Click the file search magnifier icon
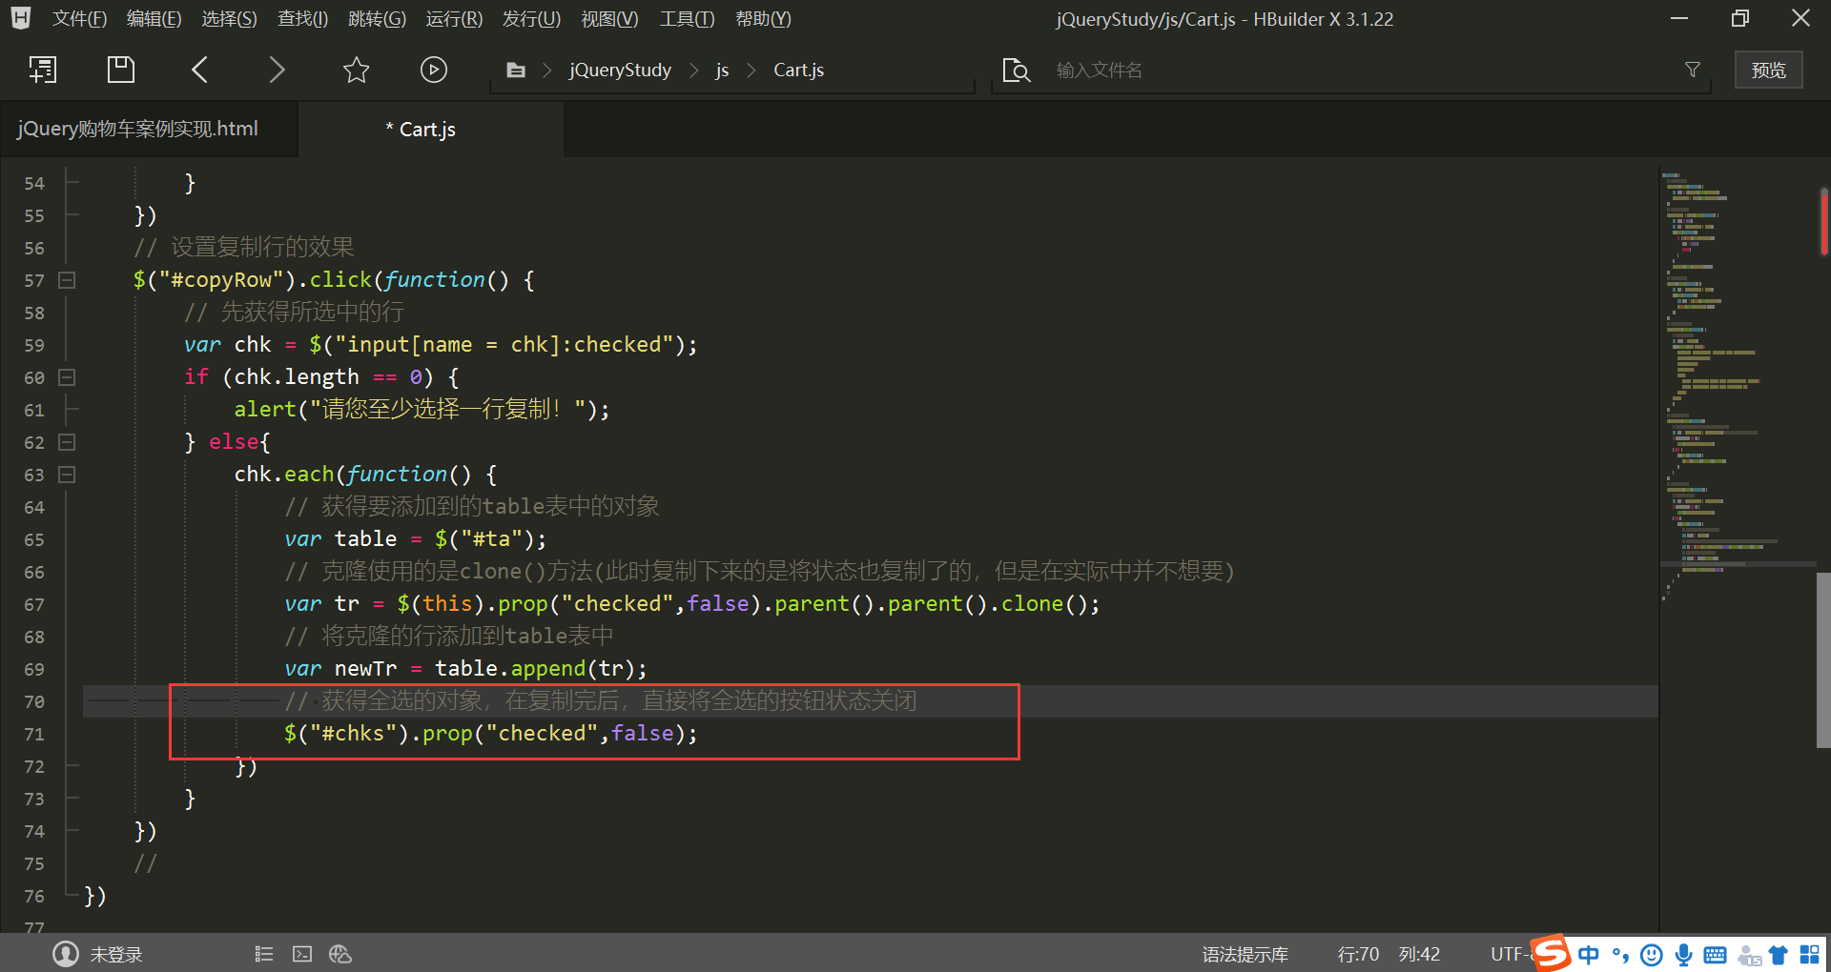The image size is (1831, 972). pos(1017,71)
